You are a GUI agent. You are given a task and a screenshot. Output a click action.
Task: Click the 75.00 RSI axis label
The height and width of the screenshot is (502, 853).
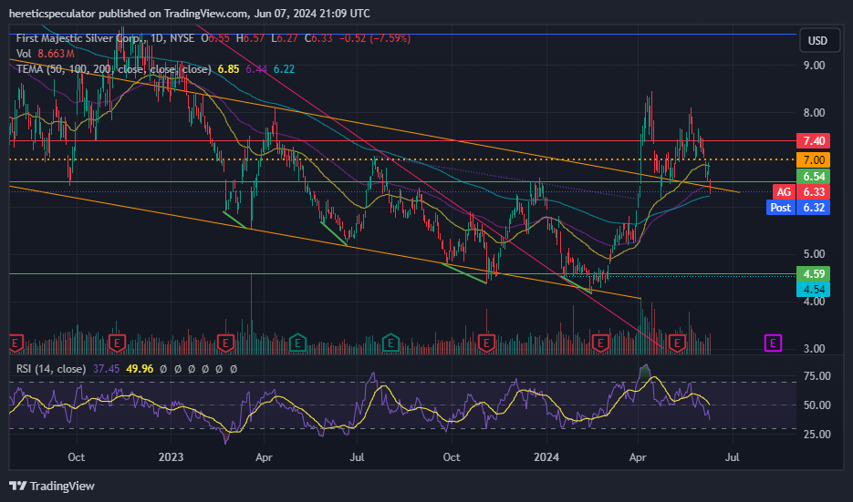click(817, 376)
